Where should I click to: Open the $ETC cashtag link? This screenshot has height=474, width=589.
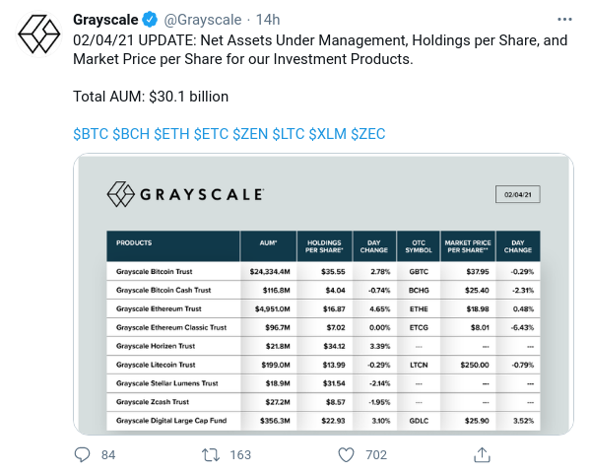click(211, 134)
